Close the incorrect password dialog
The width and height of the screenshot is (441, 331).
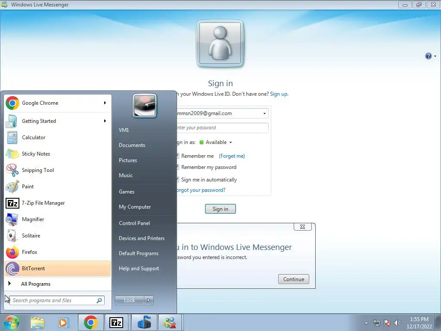(303, 227)
